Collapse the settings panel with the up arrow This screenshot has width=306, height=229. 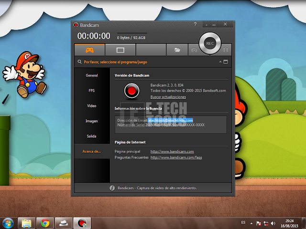[220, 62]
